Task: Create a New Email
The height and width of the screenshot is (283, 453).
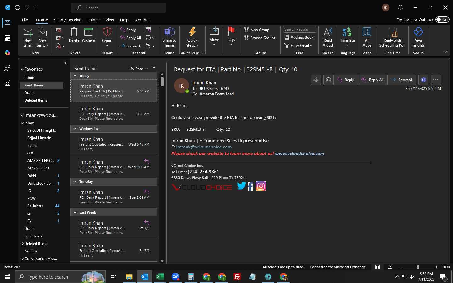Action: pos(28,37)
